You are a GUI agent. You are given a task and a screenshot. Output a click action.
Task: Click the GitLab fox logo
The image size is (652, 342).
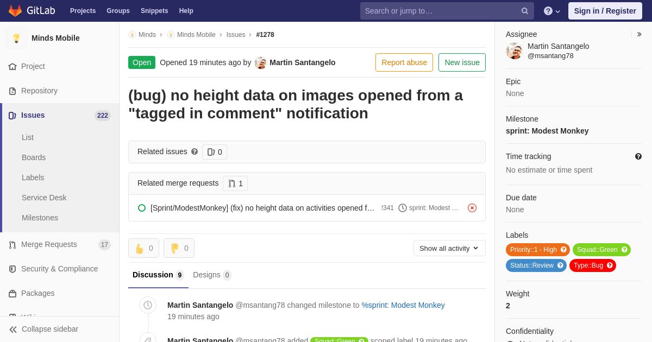[x=15, y=11]
